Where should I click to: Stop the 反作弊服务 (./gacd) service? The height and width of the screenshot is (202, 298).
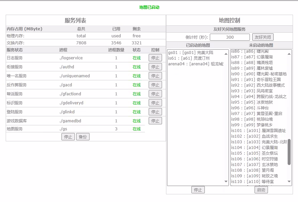click(x=155, y=85)
